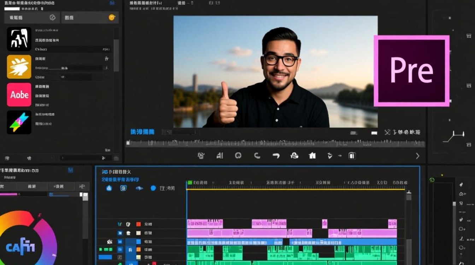
Task: Click the circular button in the transport controls
Action: [238, 155]
